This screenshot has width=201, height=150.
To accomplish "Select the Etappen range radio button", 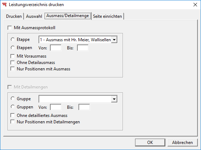I will pos(13,48).
